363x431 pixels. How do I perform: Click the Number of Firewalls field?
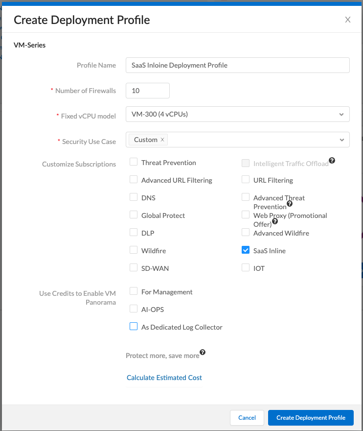[148, 91]
